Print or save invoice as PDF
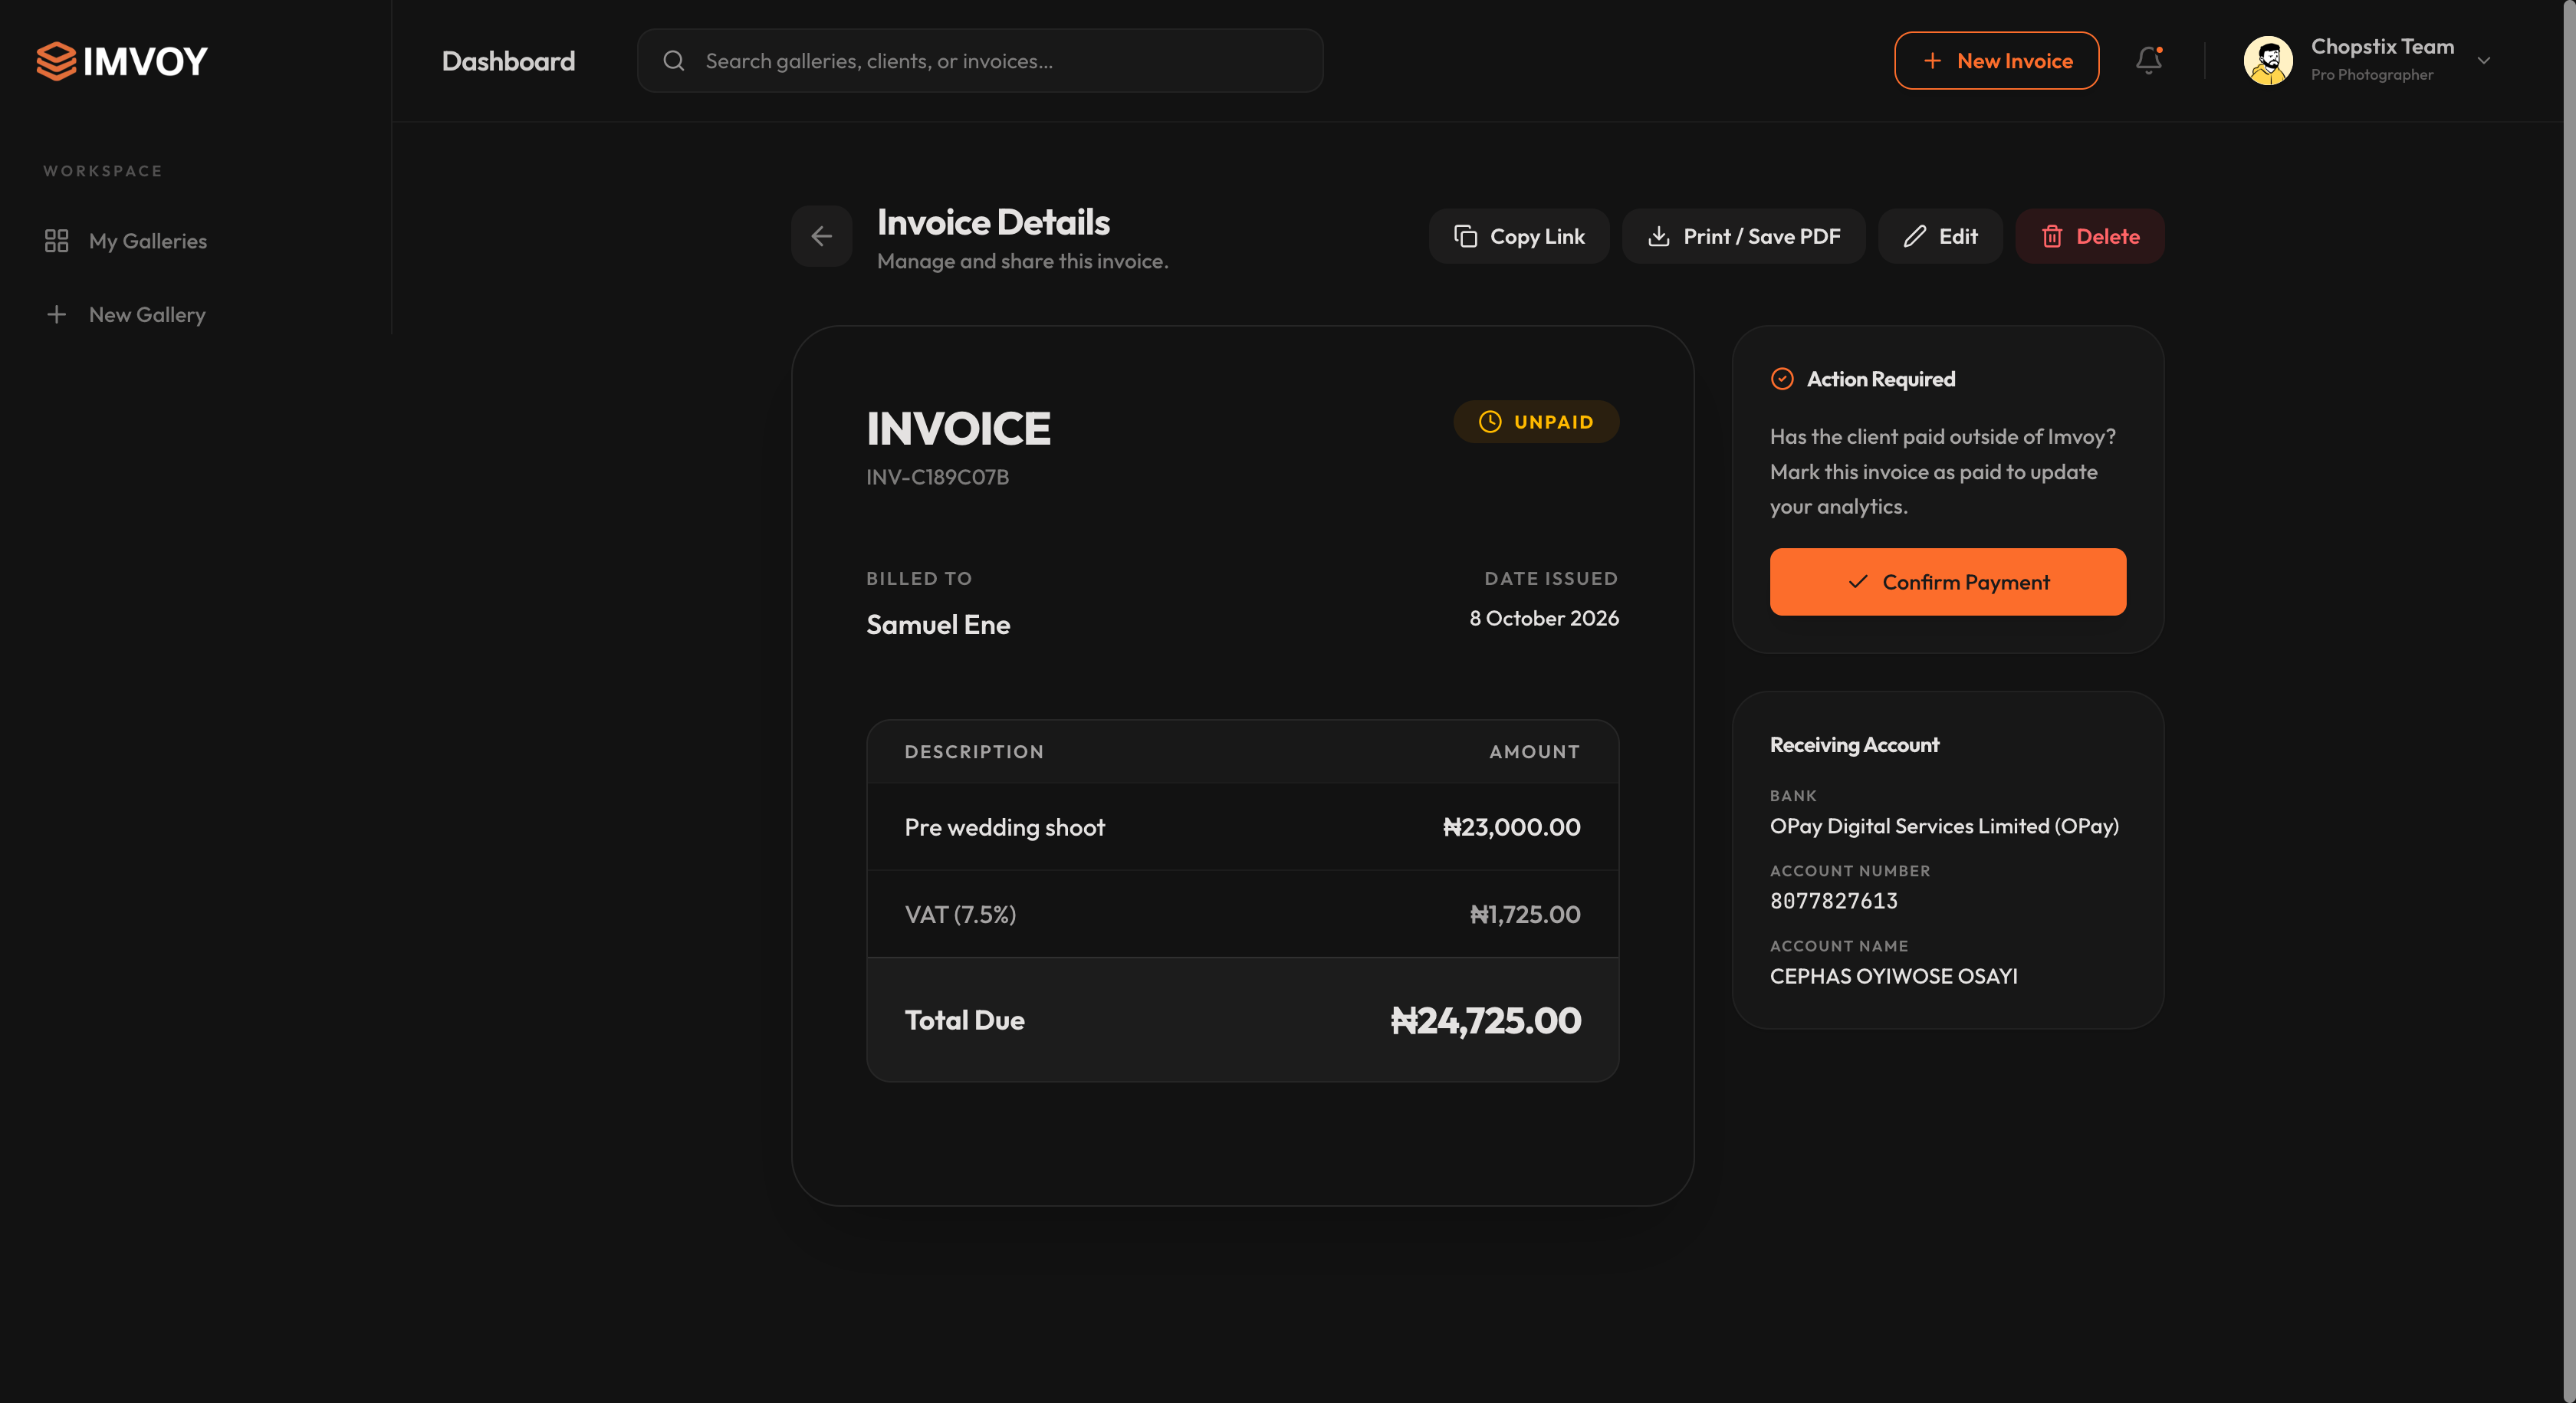The height and width of the screenshot is (1403, 2576). pyautogui.click(x=1743, y=236)
